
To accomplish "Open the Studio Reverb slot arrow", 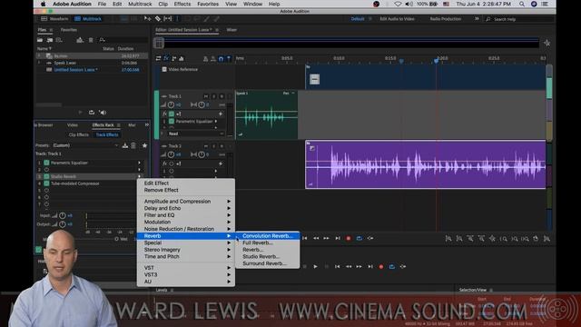I will coord(140,176).
